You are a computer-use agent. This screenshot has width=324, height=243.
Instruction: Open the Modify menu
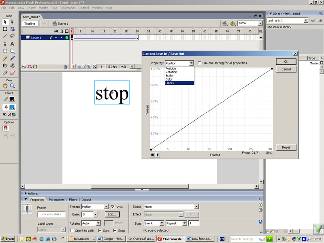(43, 8)
